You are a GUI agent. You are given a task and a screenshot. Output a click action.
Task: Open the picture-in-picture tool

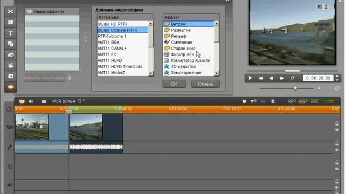[x=10, y=77]
